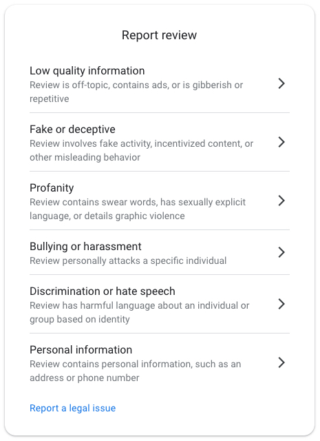The height and width of the screenshot is (441, 320).
Task: Expand the Discrimination or hate speech chevron
Action: coord(281,304)
